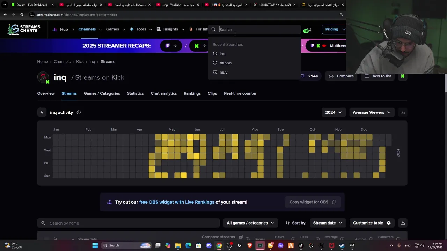Open the All games / categories filter

click(x=250, y=223)
